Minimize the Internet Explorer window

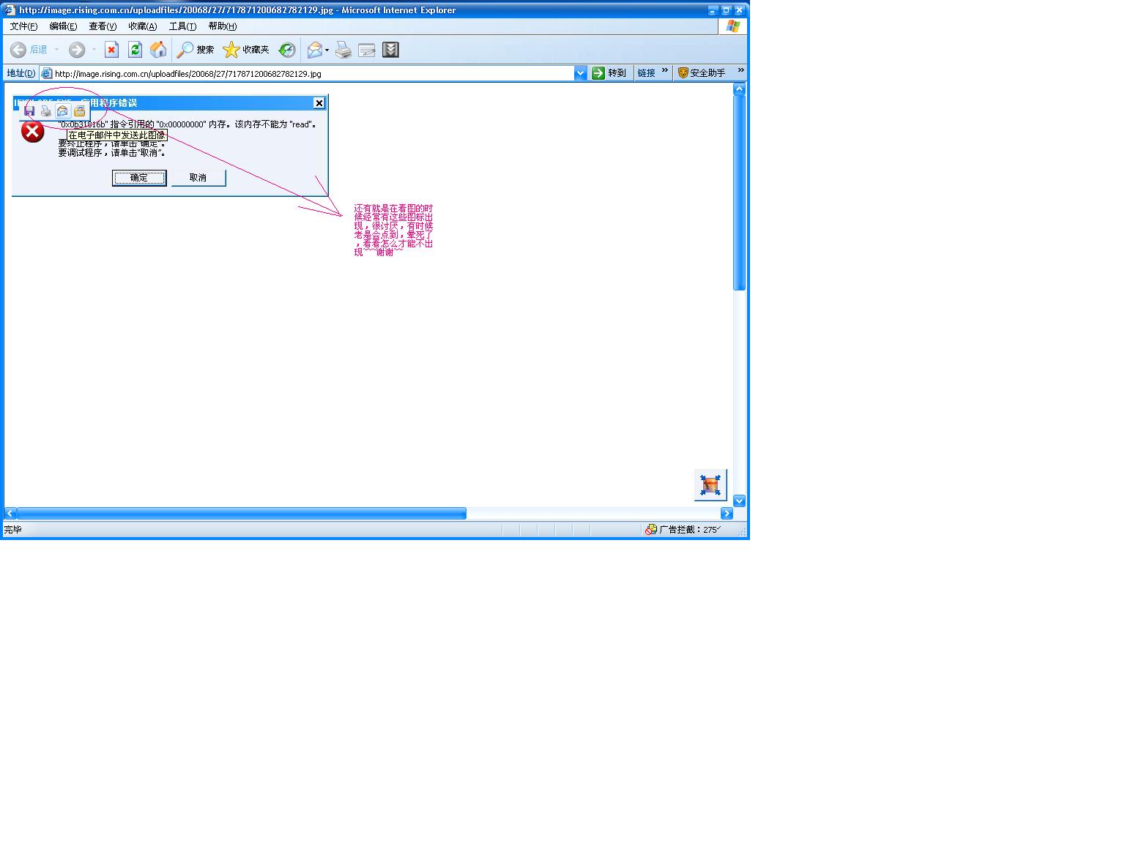tap(713, 10)
